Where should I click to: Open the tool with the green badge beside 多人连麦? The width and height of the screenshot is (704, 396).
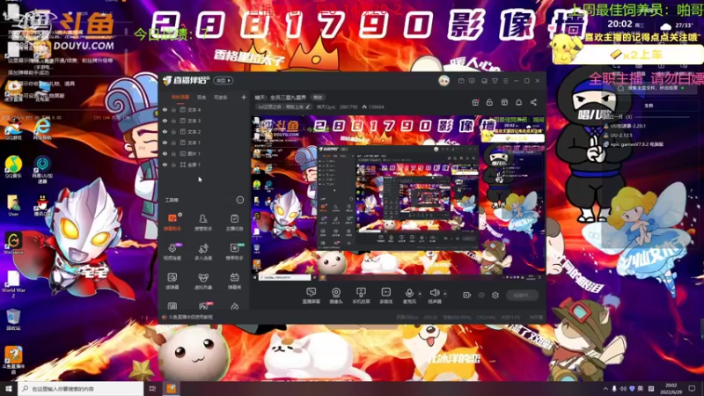coord(234,252)
